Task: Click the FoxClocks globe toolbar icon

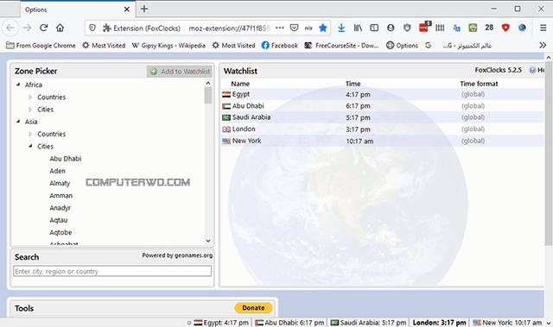Action: click(x=522, y=28)
